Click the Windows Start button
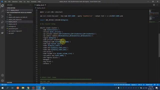160x90 pixels. [x=2, y=88]
